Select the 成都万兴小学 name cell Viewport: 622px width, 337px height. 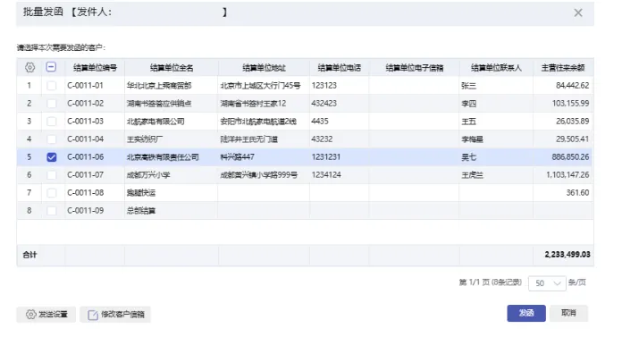point(171,175)
